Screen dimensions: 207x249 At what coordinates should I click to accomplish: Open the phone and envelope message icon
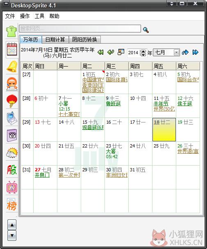[x=12, y=118]
